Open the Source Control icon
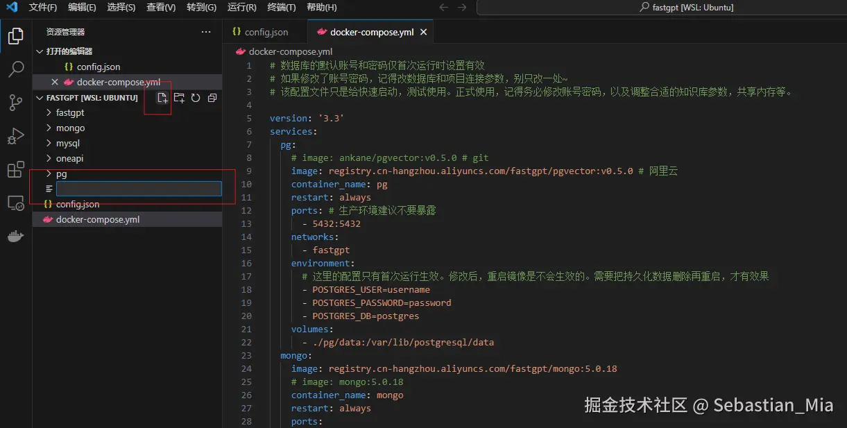Viewport: 847px width, 428px height. tap(15, 102)
